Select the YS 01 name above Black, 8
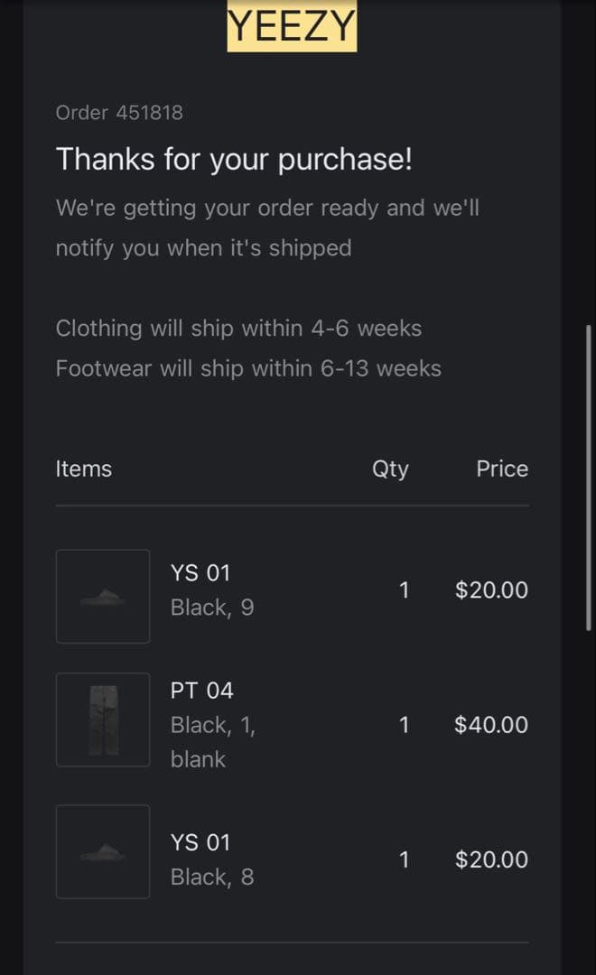This screenshot has width=596, height=975. [x=200, y=842]
